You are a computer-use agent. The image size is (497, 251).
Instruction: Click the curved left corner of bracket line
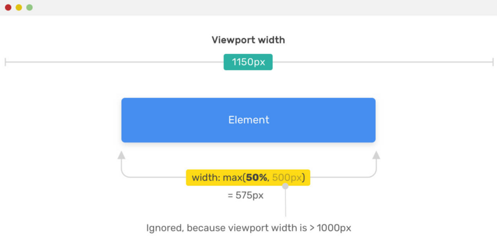tap(124, 175)
